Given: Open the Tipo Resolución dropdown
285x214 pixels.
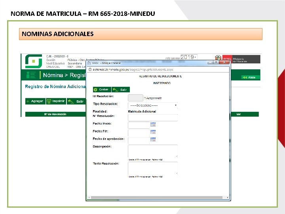Looking at the screenshot, I should 153,105.
